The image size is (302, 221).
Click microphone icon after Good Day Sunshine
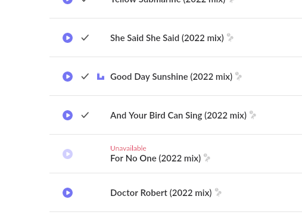click(238, 76)
